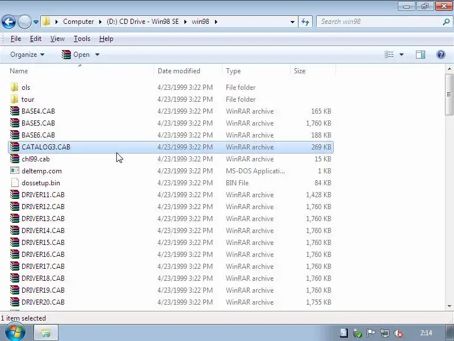Viewport: 454px width, 341px height.
Task: Open the recent pages dropdown arrow
Action: (36, 22)
